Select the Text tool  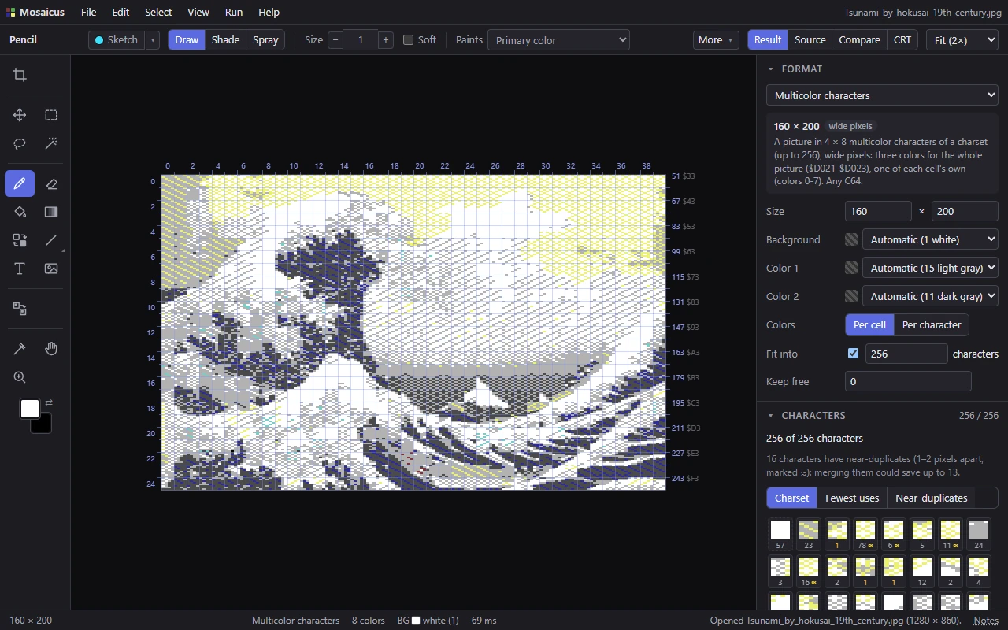click(x=20, y=269)
